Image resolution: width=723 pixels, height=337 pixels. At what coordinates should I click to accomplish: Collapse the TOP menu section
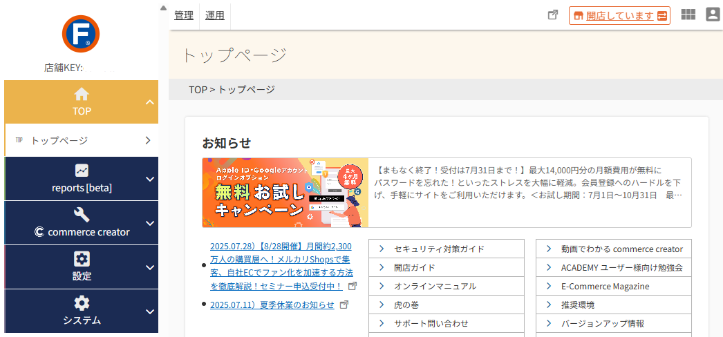[150, 102]
